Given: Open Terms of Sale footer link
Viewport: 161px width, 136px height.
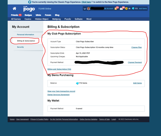Looking at the screenshot, I should [x=104, y=119].
